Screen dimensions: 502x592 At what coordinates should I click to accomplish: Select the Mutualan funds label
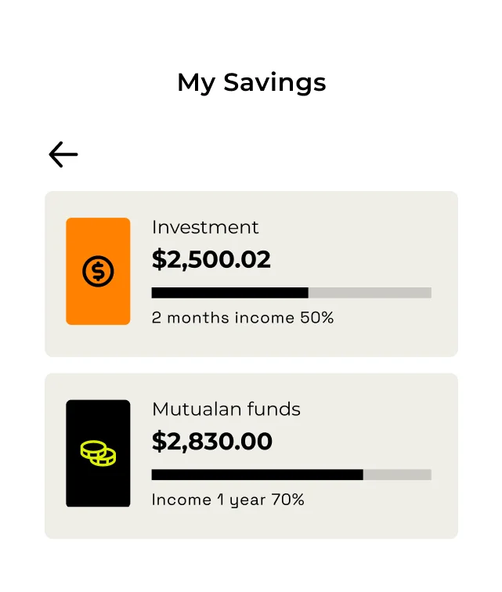tap(226, 409)
